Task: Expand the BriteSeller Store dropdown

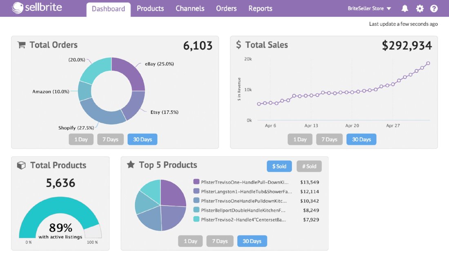Action: pos(369,9)
